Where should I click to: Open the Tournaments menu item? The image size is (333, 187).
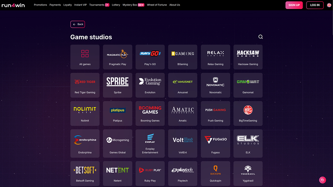tap(99, 5)
